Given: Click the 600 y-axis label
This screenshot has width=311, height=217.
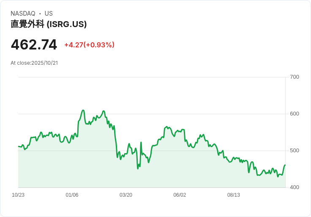Looking at the screenshot, I should coord(295,114).
